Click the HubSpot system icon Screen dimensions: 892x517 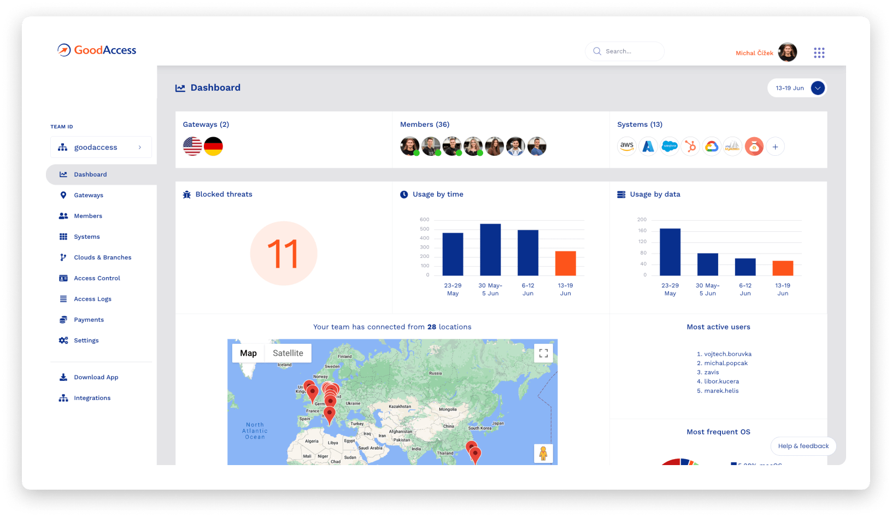(x=690, y=146)
